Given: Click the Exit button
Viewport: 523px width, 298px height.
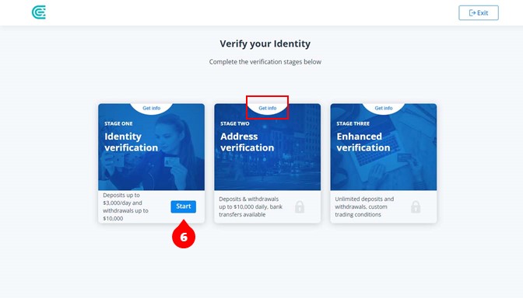Looking at the screenshot, I should [x=479, y=12].
